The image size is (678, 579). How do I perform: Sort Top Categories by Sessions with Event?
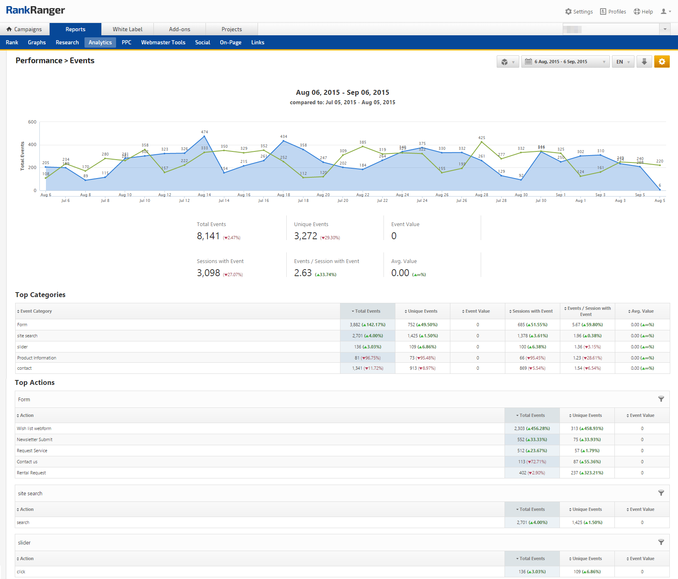532,311
